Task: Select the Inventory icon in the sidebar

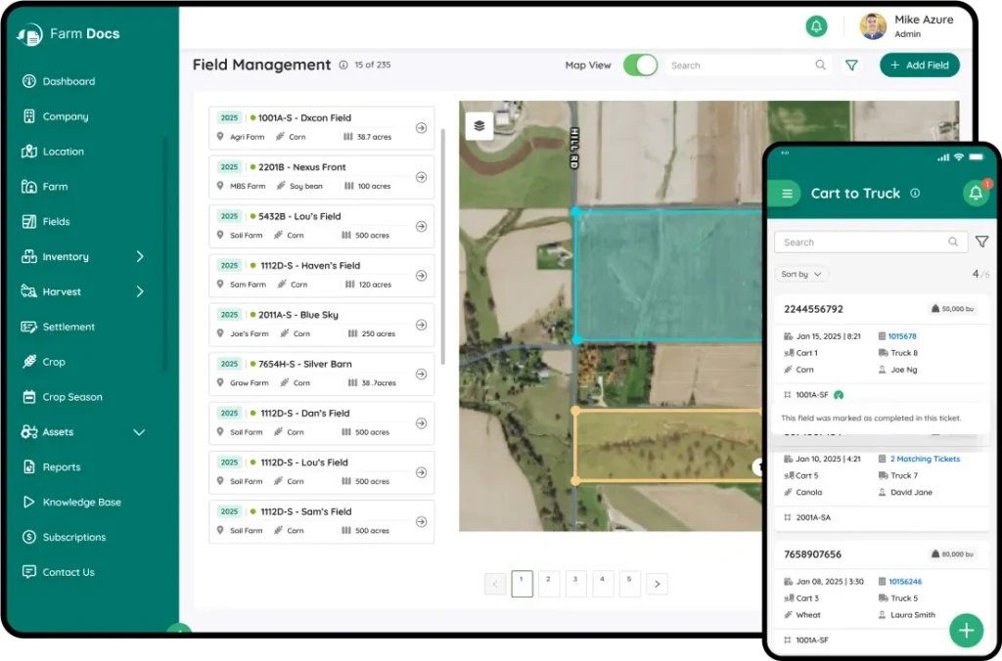Action: (x=31, y=256)
